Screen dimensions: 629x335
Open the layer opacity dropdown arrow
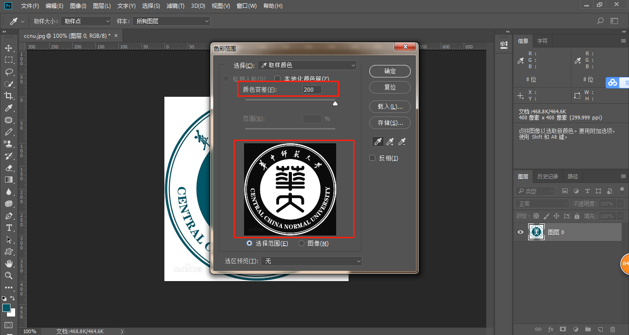point(620,204)
